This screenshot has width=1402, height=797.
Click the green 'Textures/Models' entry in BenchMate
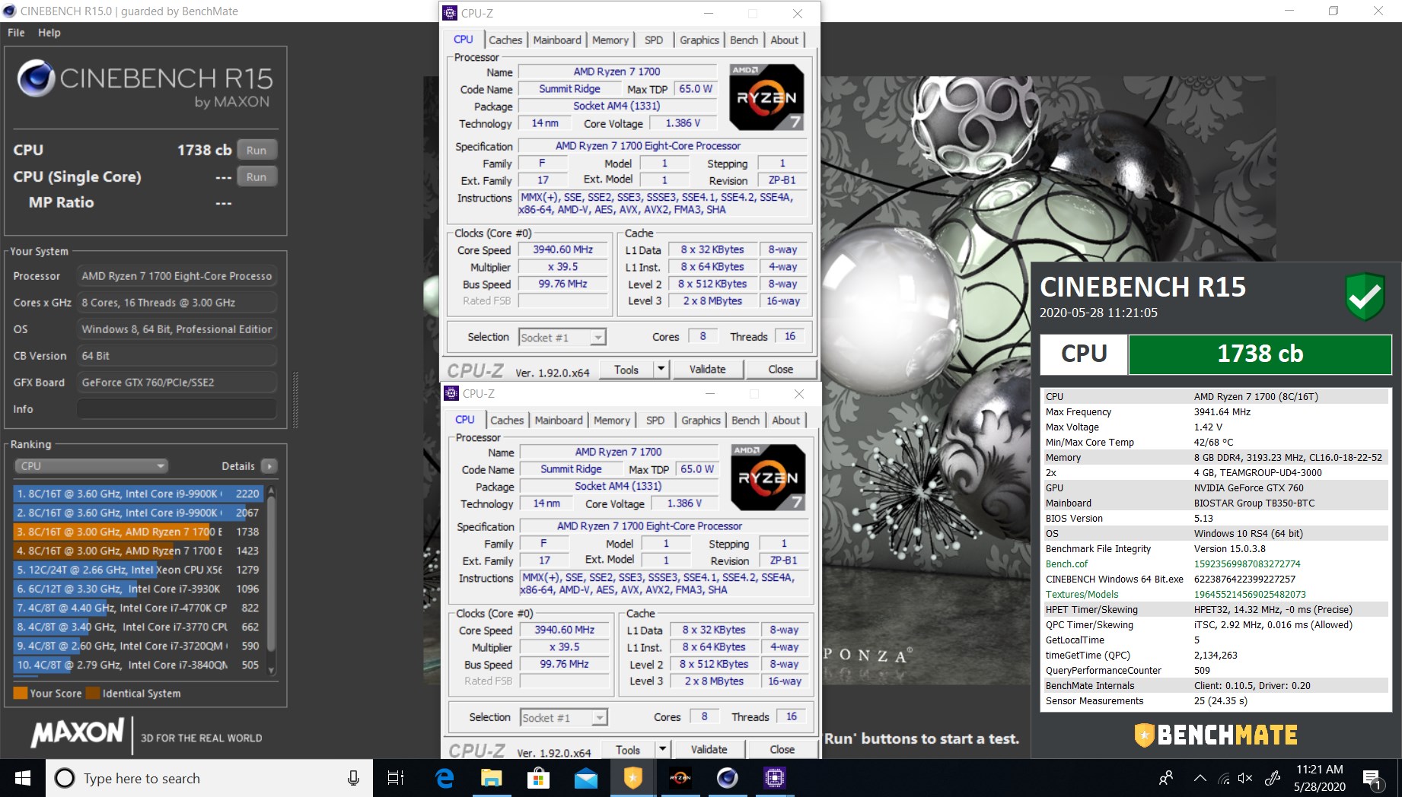pos(1082,594)
